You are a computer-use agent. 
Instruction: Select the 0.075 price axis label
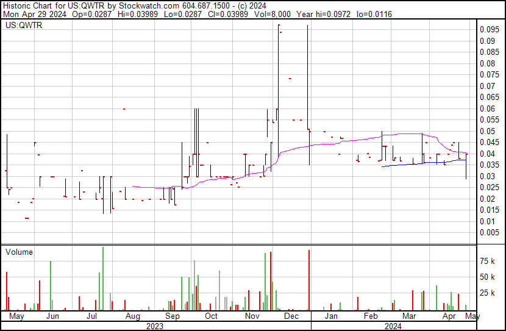[490, 75]
